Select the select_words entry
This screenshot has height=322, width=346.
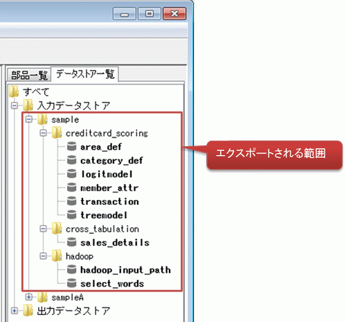tap(112, 284)
